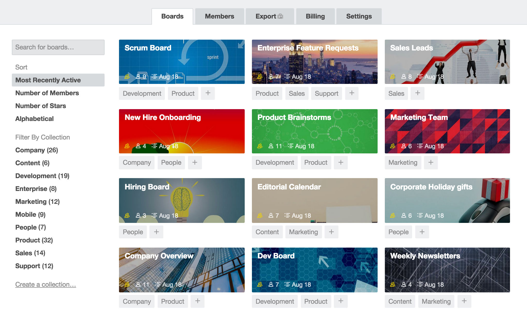Sort boards by Number of Members
The width and height of the screenshot is (527, 314).
tap(47, 93)
